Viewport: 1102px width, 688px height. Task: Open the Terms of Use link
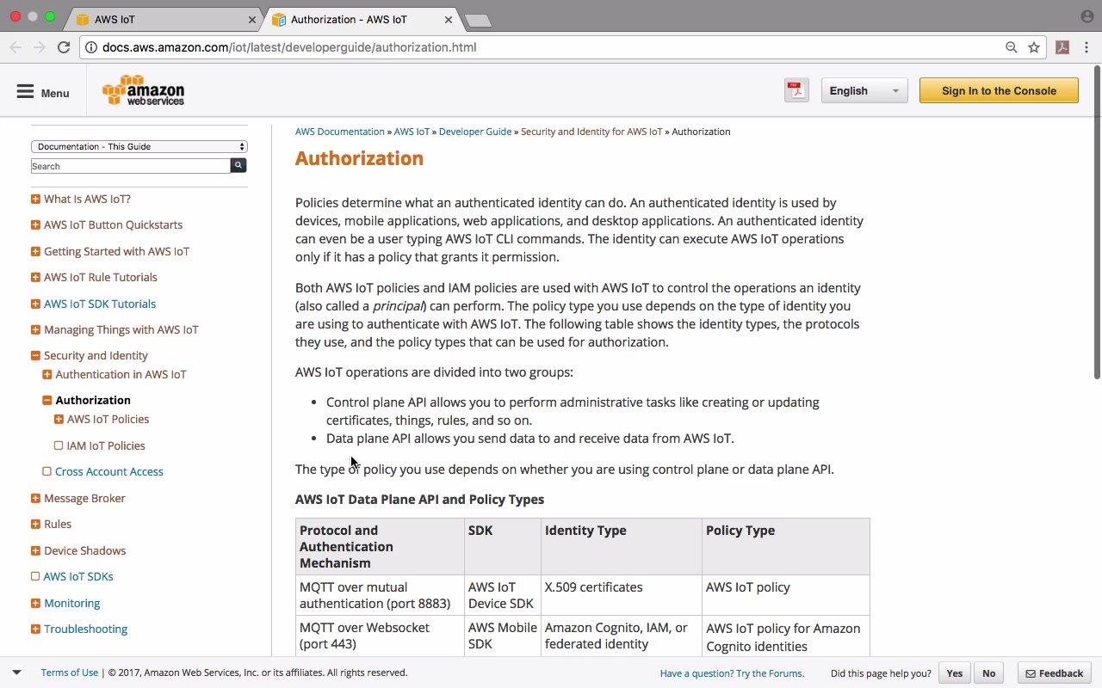[x=70, y=673]
